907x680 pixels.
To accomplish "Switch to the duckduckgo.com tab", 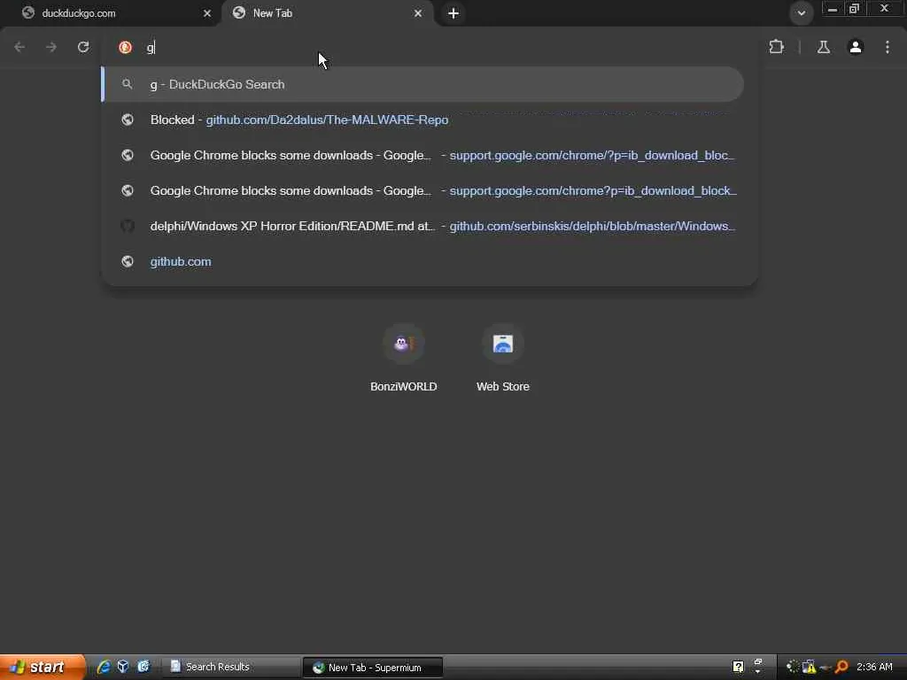I will (x=110, y=13).
